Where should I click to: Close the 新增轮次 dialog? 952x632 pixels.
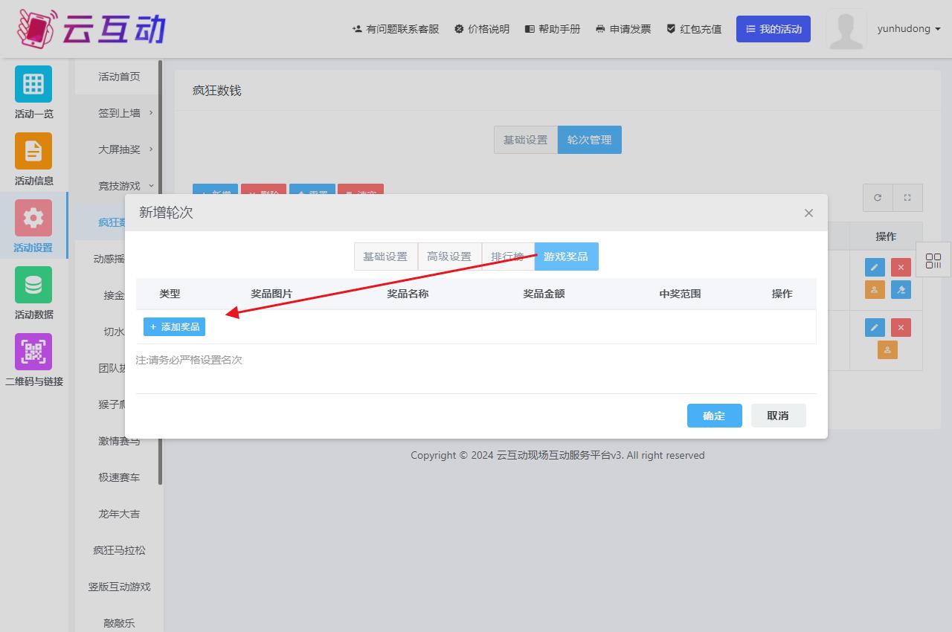(x=808, y=213)
